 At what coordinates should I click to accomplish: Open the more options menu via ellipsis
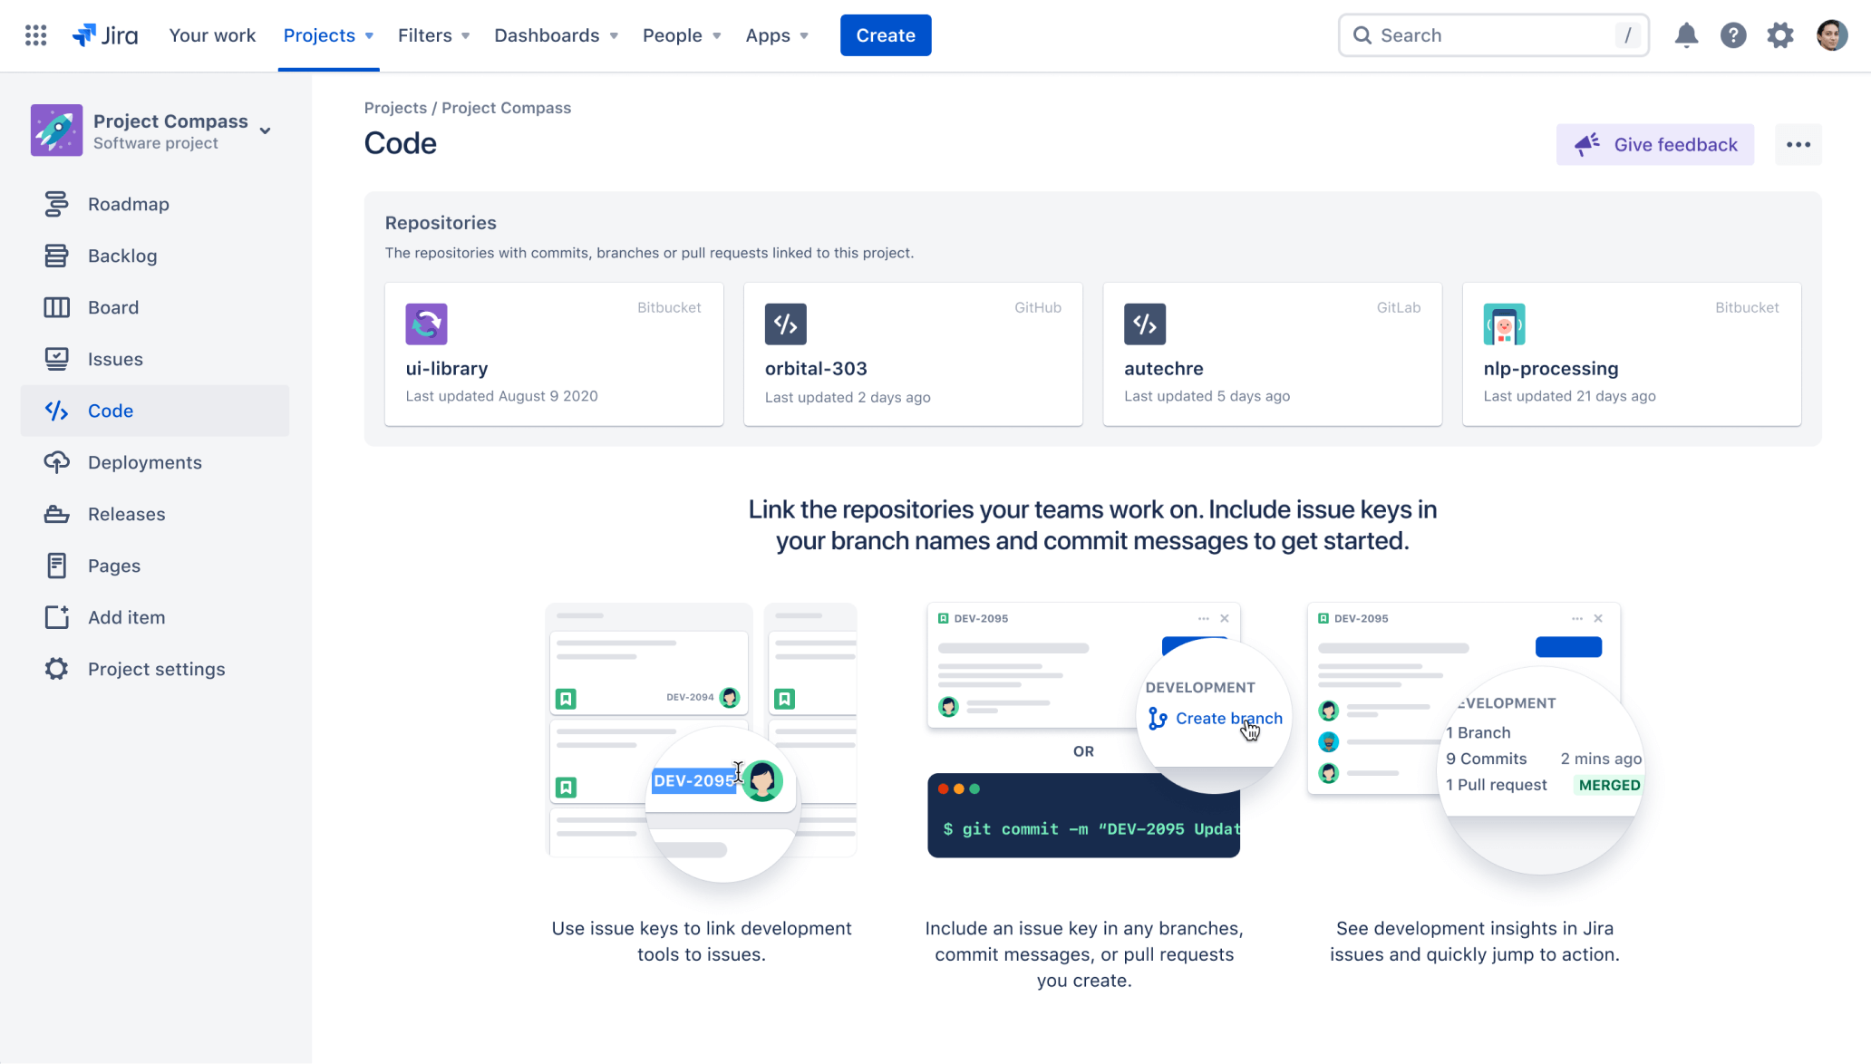1798,144
